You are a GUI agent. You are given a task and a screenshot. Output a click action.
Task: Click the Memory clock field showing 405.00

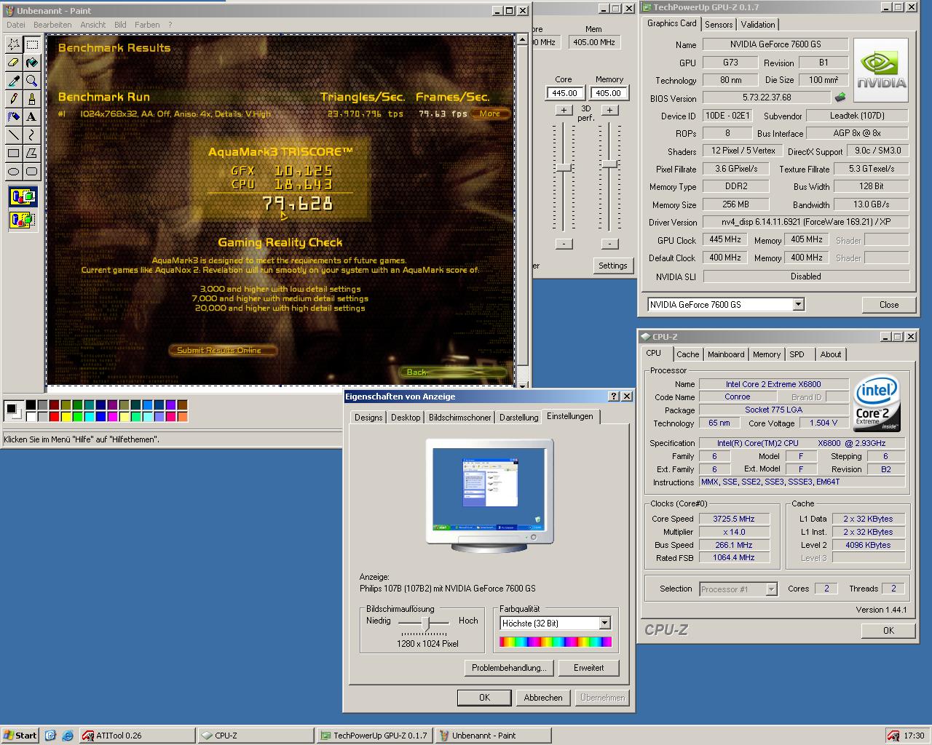coord(608,93)
